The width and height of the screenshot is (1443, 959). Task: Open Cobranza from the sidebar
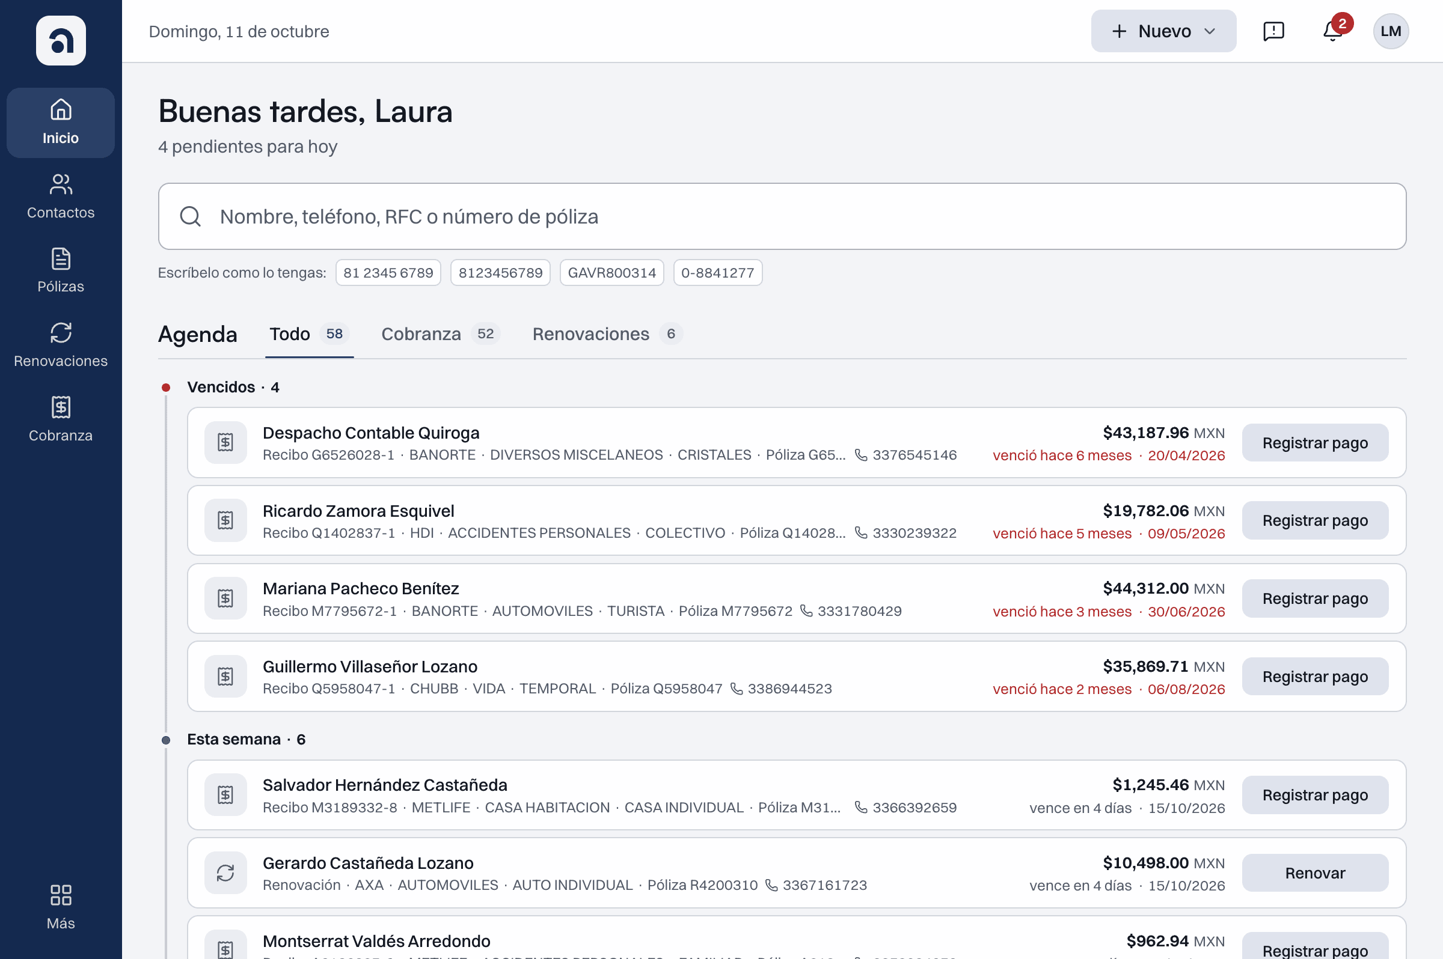61,419
